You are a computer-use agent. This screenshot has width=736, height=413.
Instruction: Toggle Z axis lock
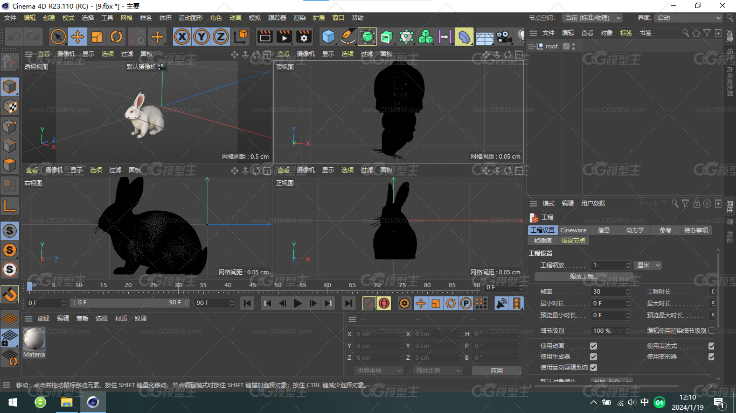220,37
